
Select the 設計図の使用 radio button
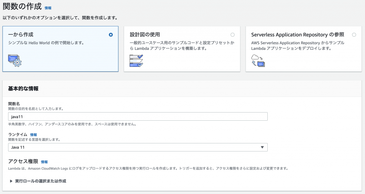(232, 35)
